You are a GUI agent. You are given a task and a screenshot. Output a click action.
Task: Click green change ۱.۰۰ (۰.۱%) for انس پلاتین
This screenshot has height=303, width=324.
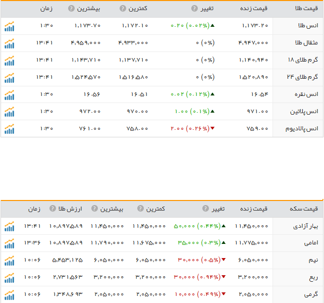click(x=195, y=112)
